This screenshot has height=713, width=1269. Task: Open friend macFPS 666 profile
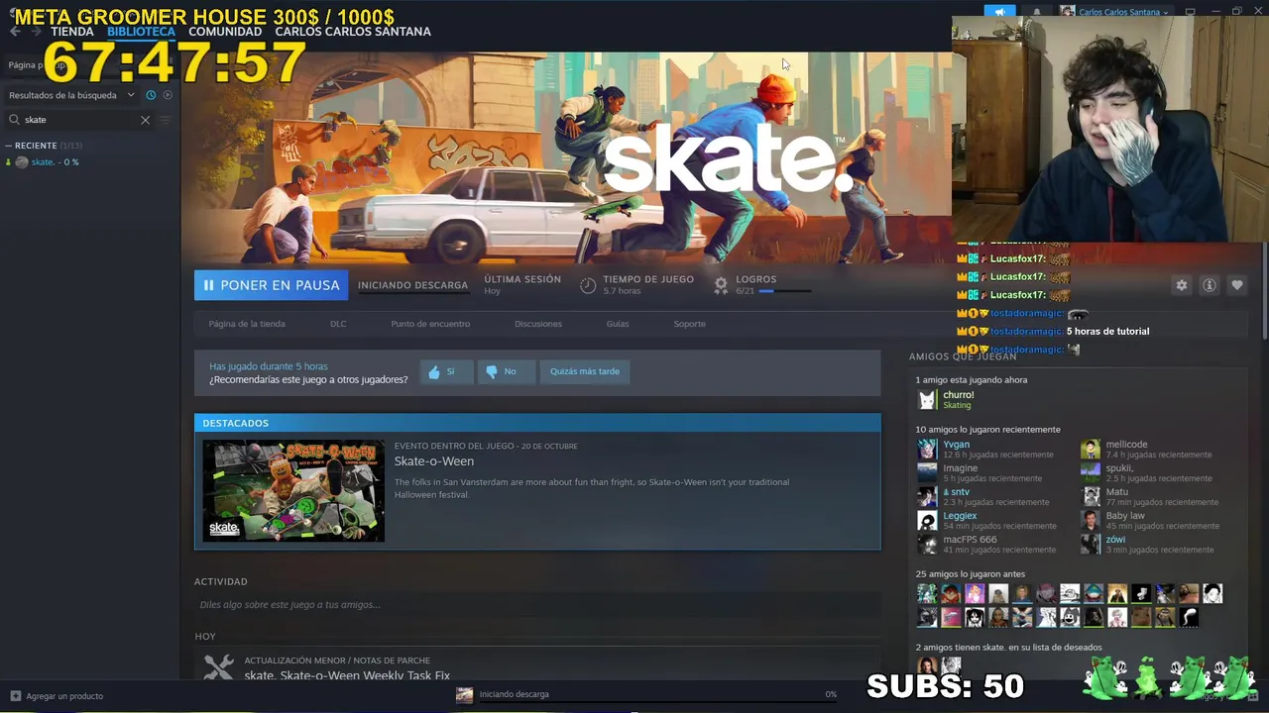point(970,540)
